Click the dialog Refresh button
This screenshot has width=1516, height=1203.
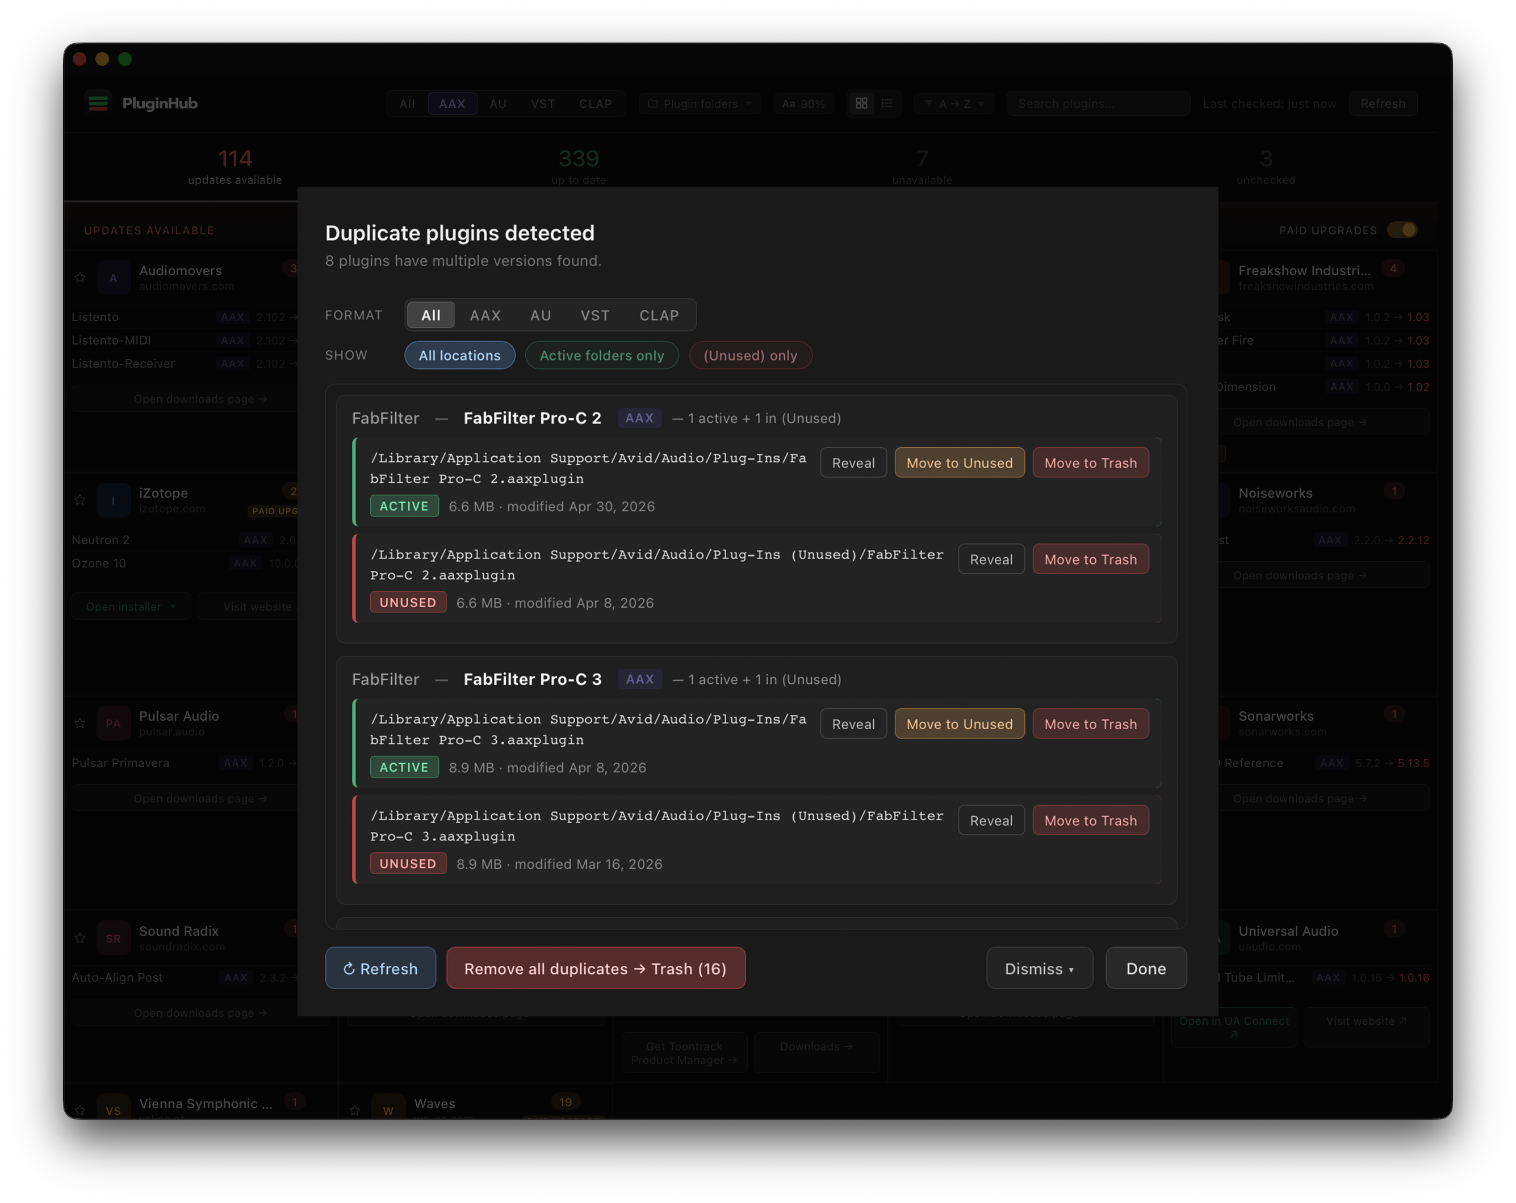tap(380, 968)
